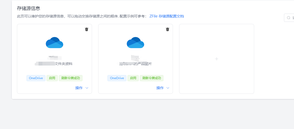This screenshot has height=129, width=294.
Task: Add a new storage source with plus card
Action: pos(217,59)
